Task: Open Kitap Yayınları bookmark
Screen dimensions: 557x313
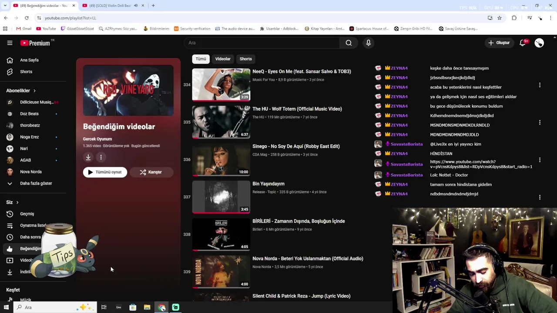Action: tap(325, 29)
